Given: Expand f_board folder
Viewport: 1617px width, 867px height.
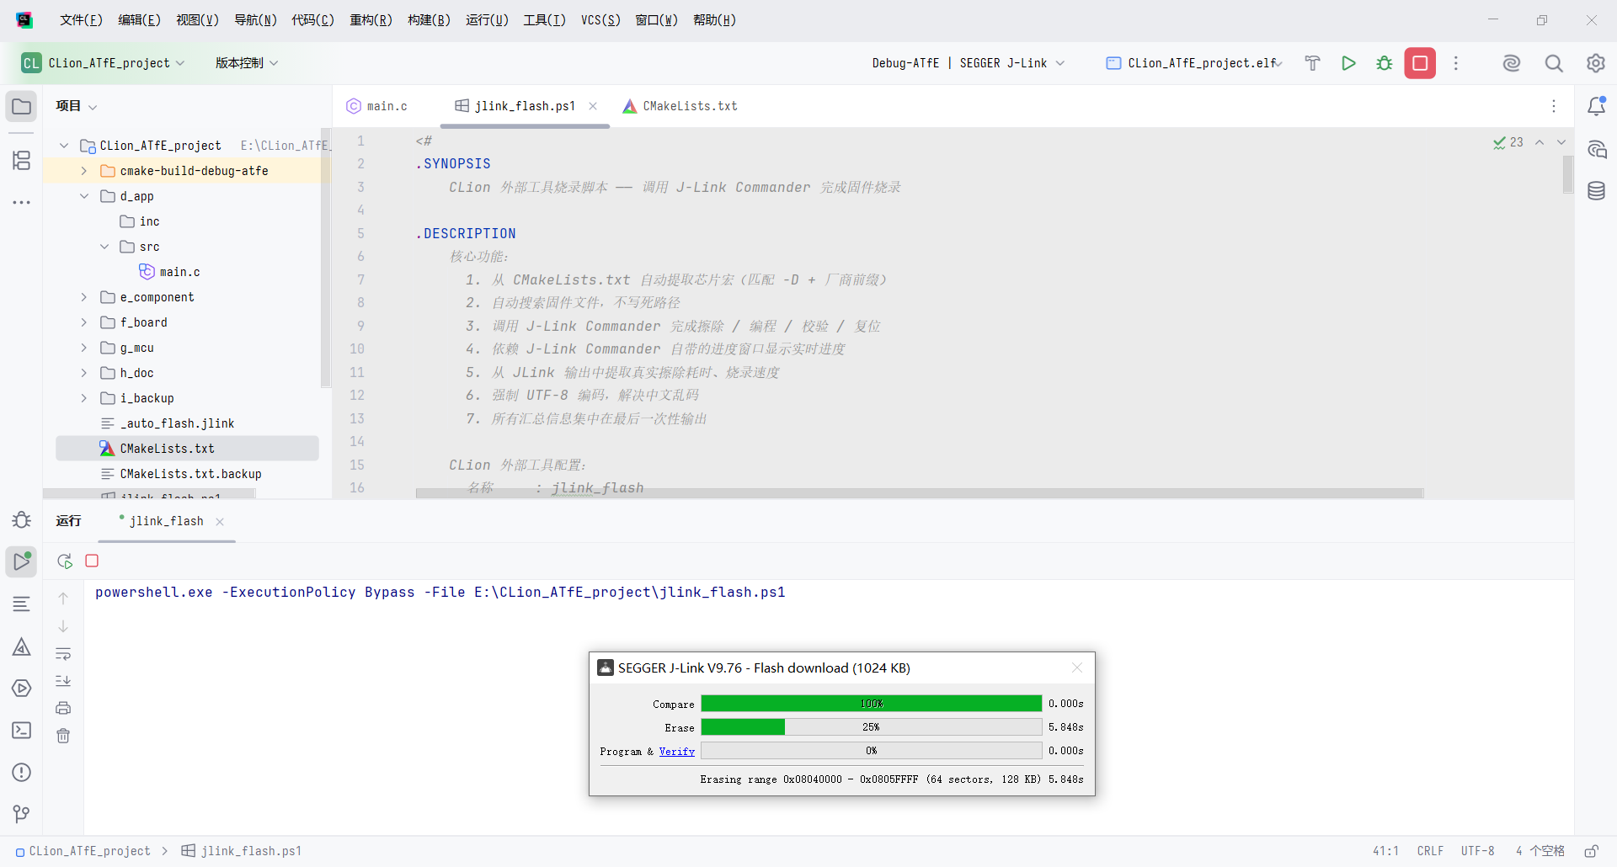Looking at the screenshot, I should (84, 322).
